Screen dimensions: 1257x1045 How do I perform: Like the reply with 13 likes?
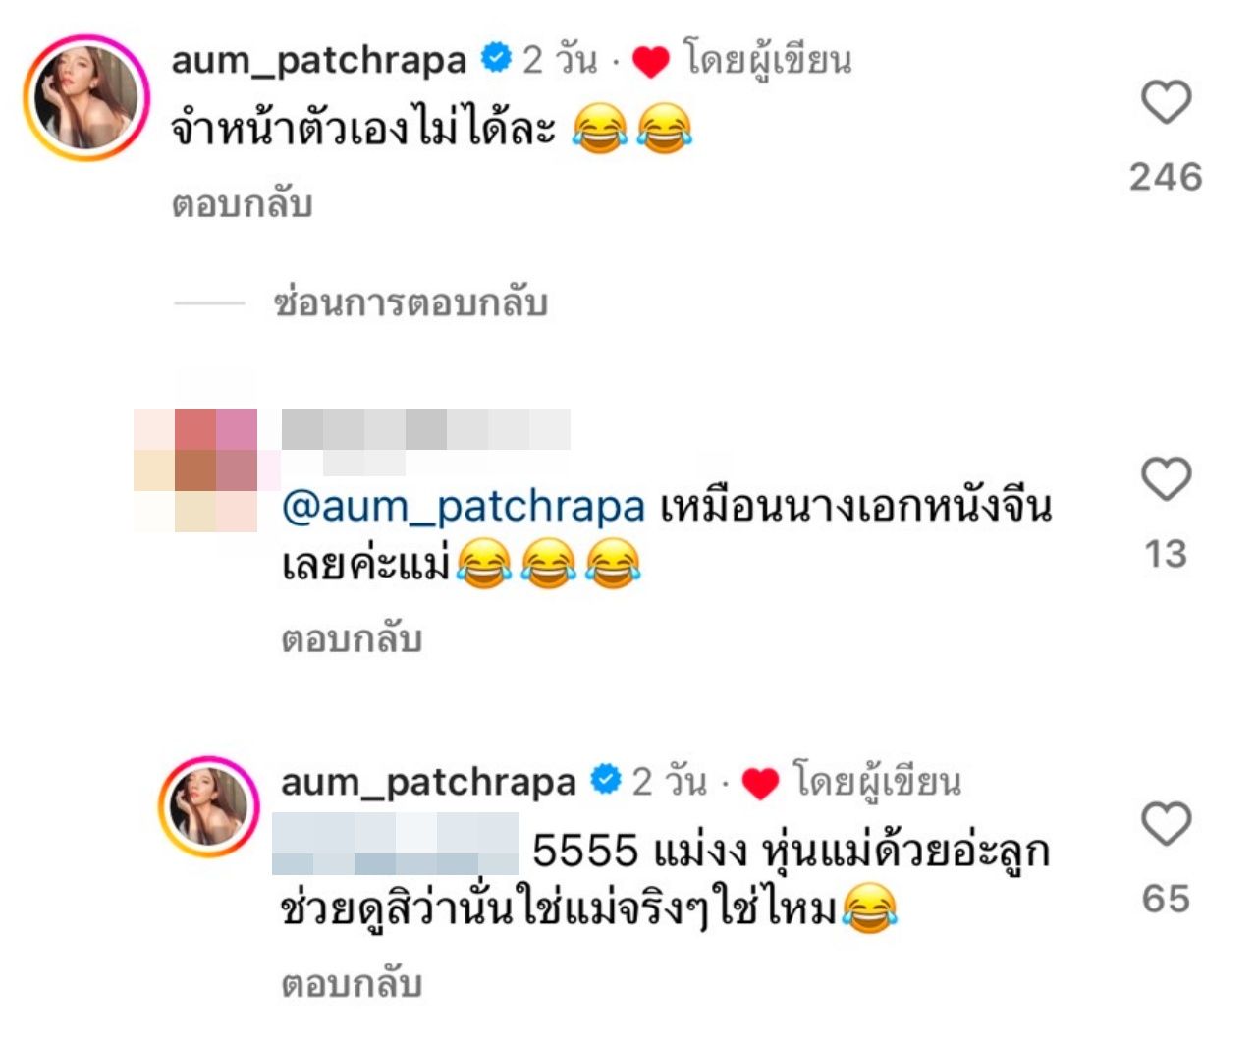click(x=1166, y=479)
